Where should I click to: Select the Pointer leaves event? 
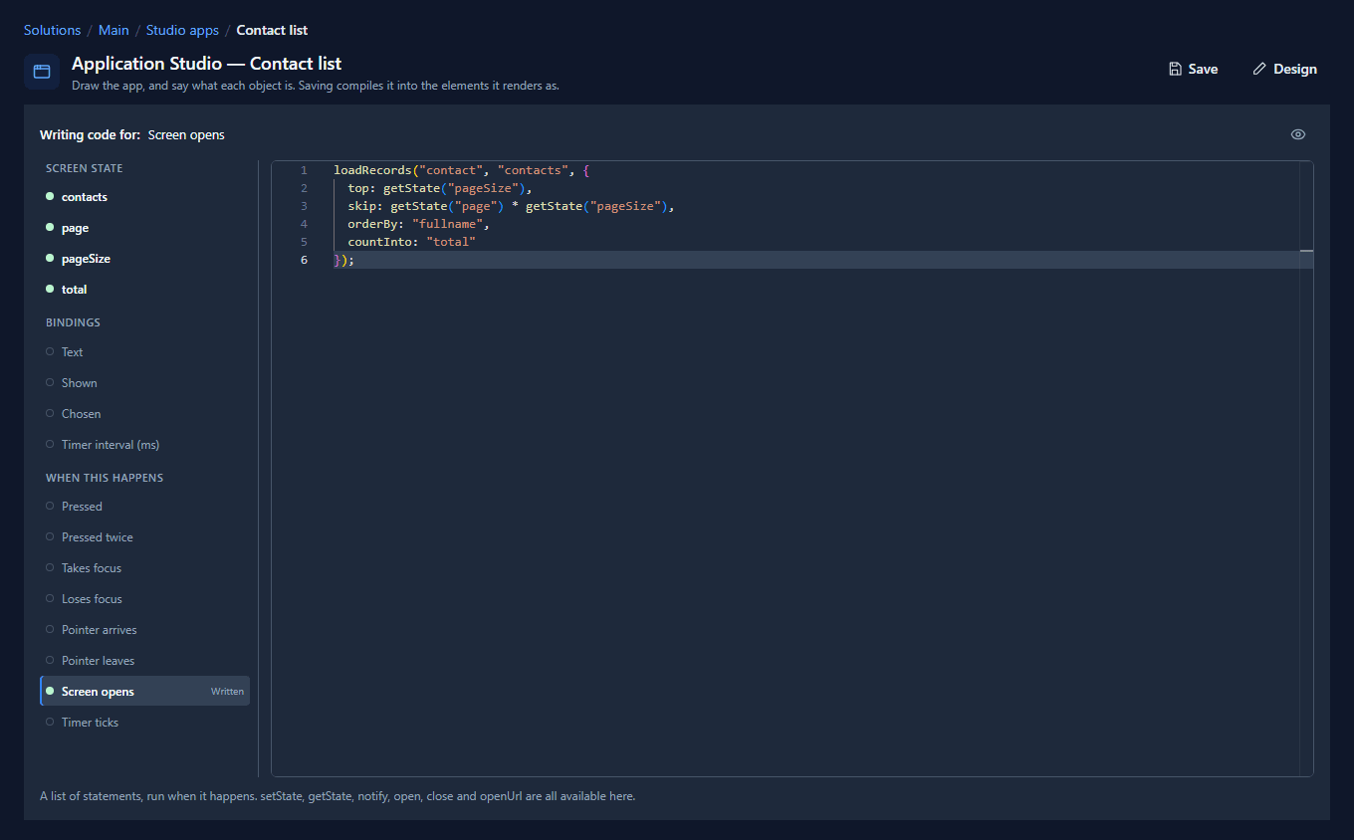click(x=144, y=661)
